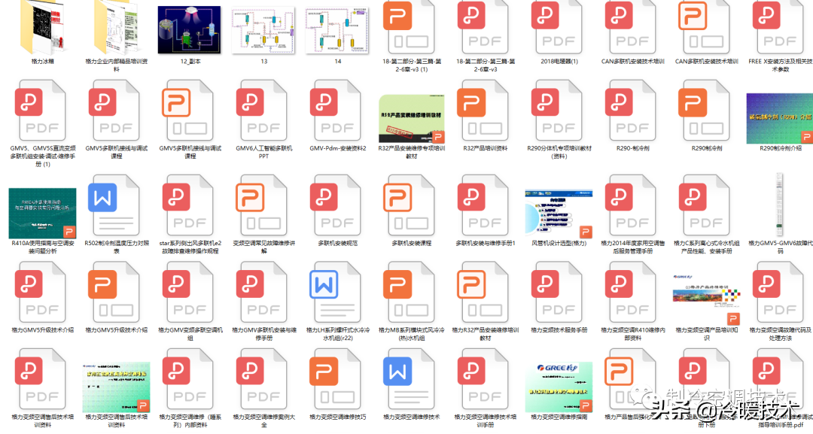
Task: Open the 多联机安装规范 PDF
Action: click(x=337, y=205)
